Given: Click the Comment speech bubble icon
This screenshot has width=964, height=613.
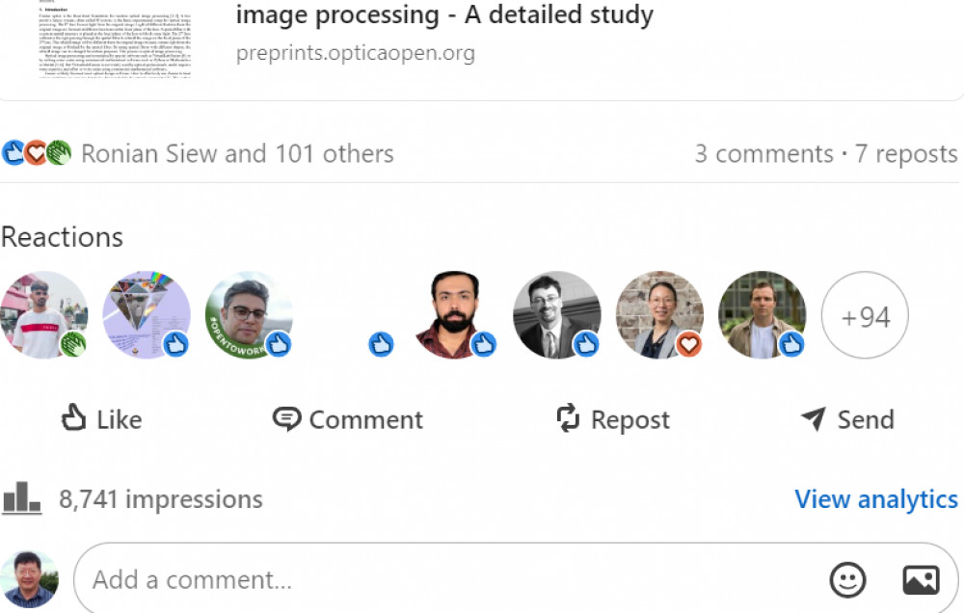Looking at the screenshot, I should [286, 418].
